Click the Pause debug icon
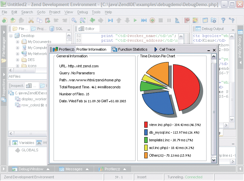244x181 pixels. click(x=169, y=20)
